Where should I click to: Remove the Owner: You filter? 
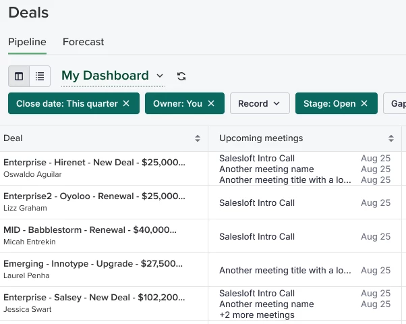click(x=211, y=103)
